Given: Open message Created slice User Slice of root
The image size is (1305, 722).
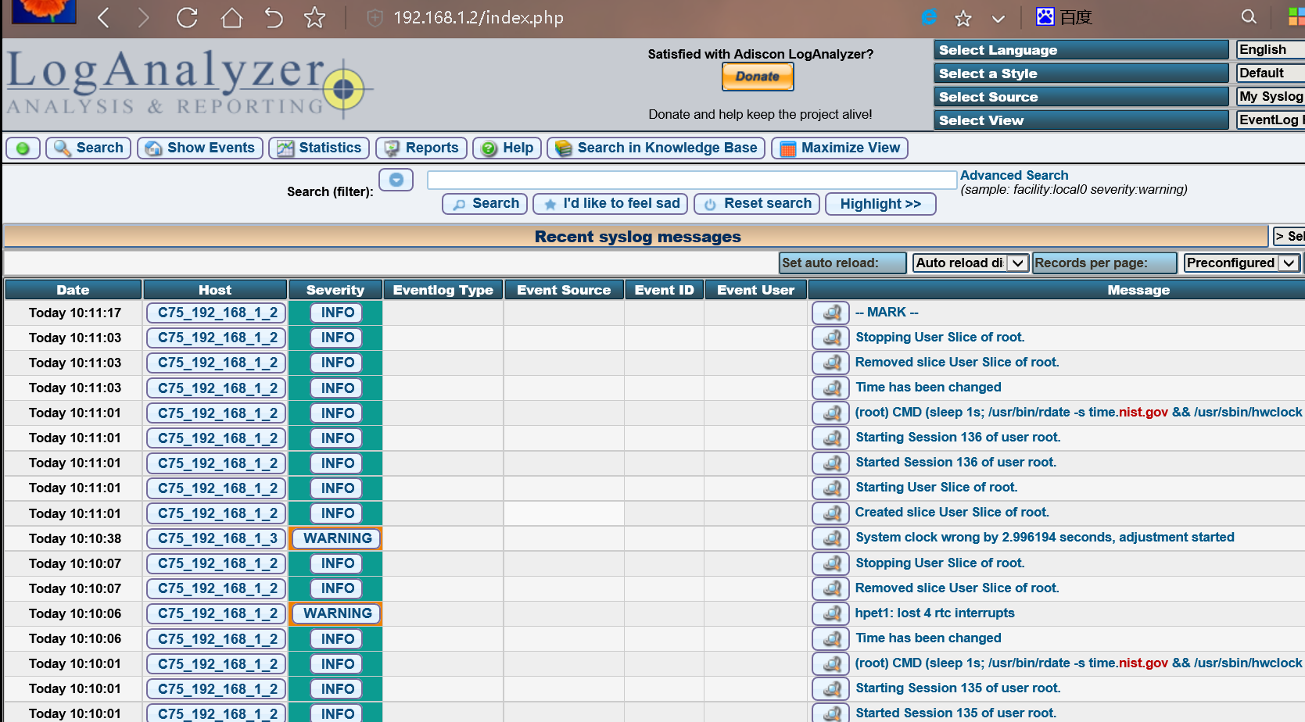Looking at the screenshot, I should [952, 512].
